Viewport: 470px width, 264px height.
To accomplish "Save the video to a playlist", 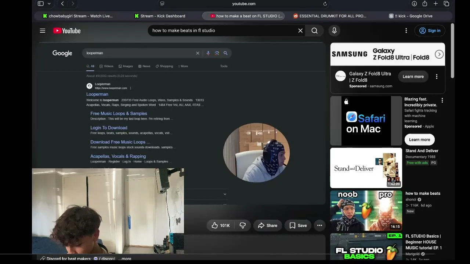I will click(x=298, y=225).
